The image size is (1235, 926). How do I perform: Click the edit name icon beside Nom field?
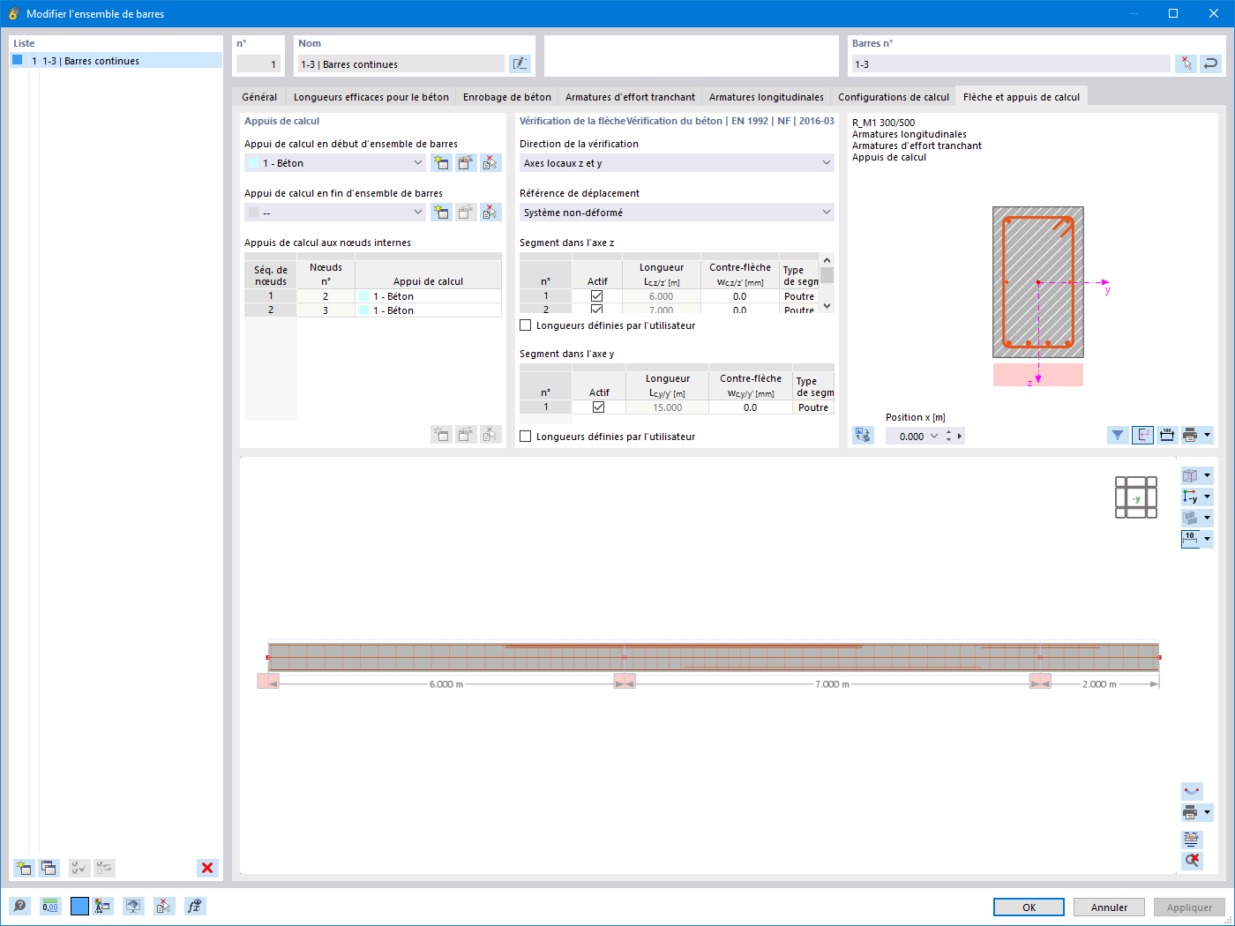click(520, 63)
